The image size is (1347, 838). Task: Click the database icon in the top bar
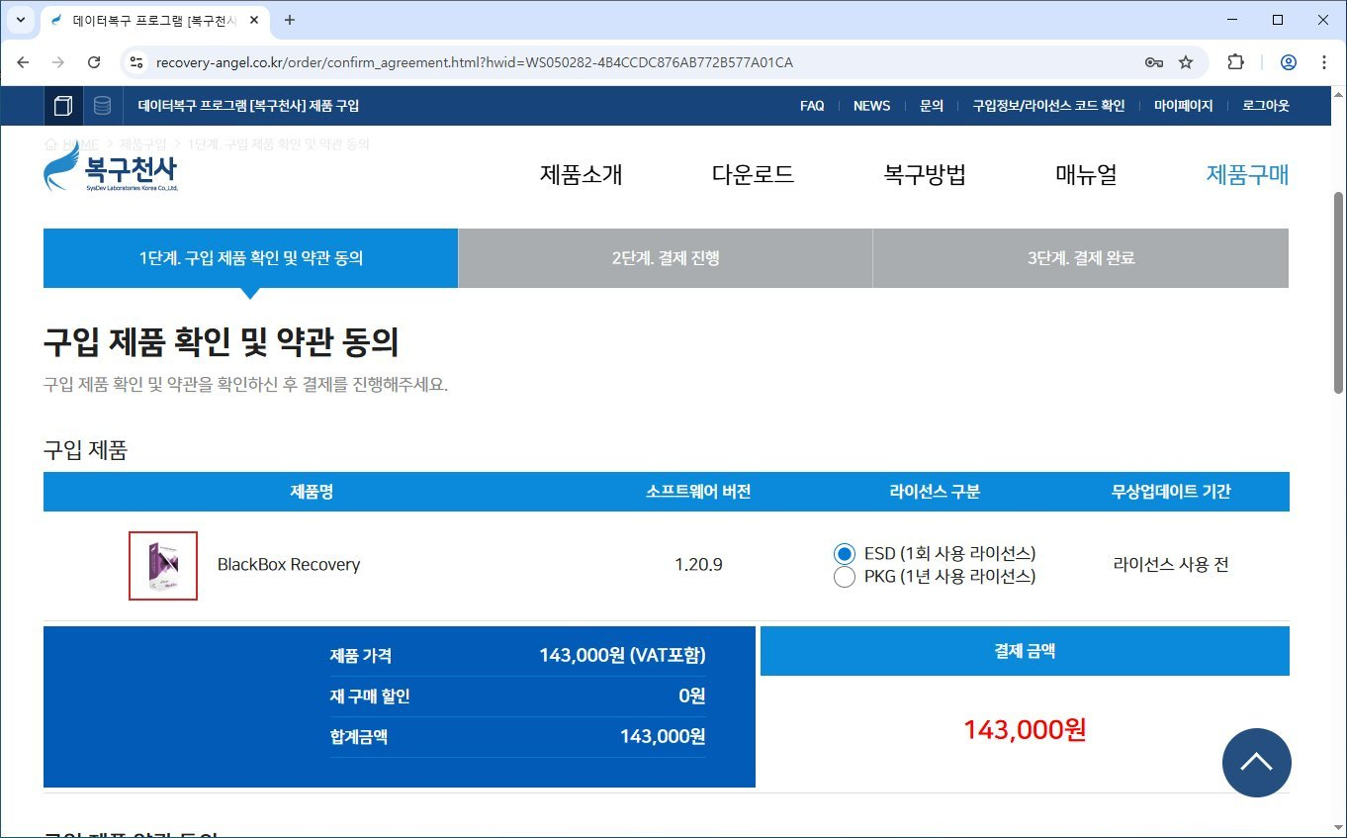[102, 106]
